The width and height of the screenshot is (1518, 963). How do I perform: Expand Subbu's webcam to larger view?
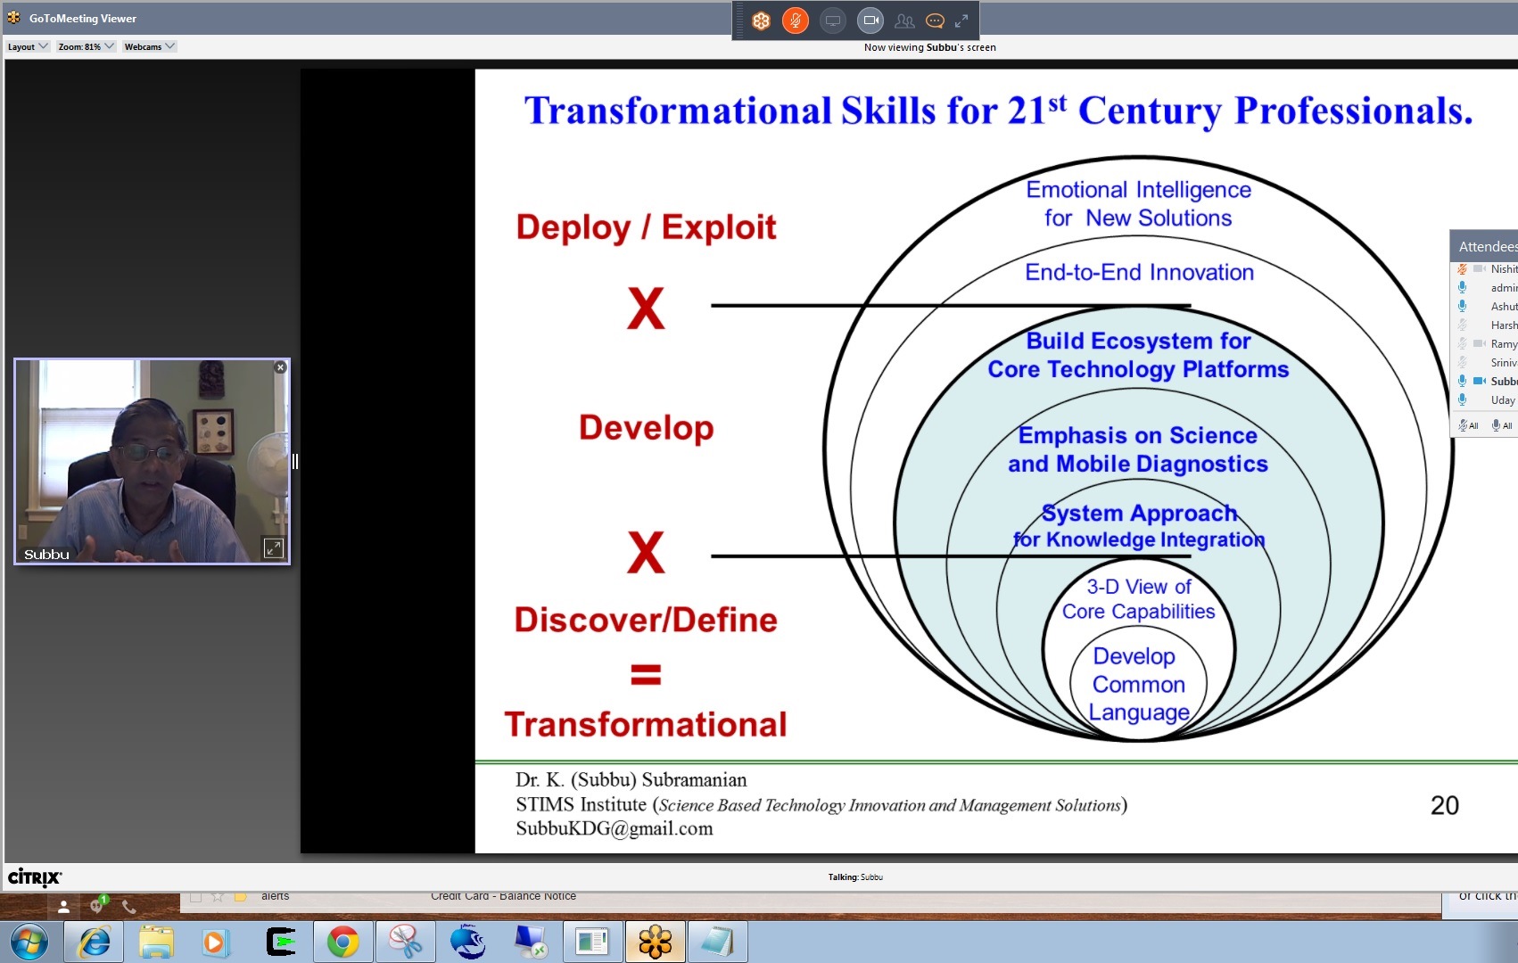tap(273, 548)
